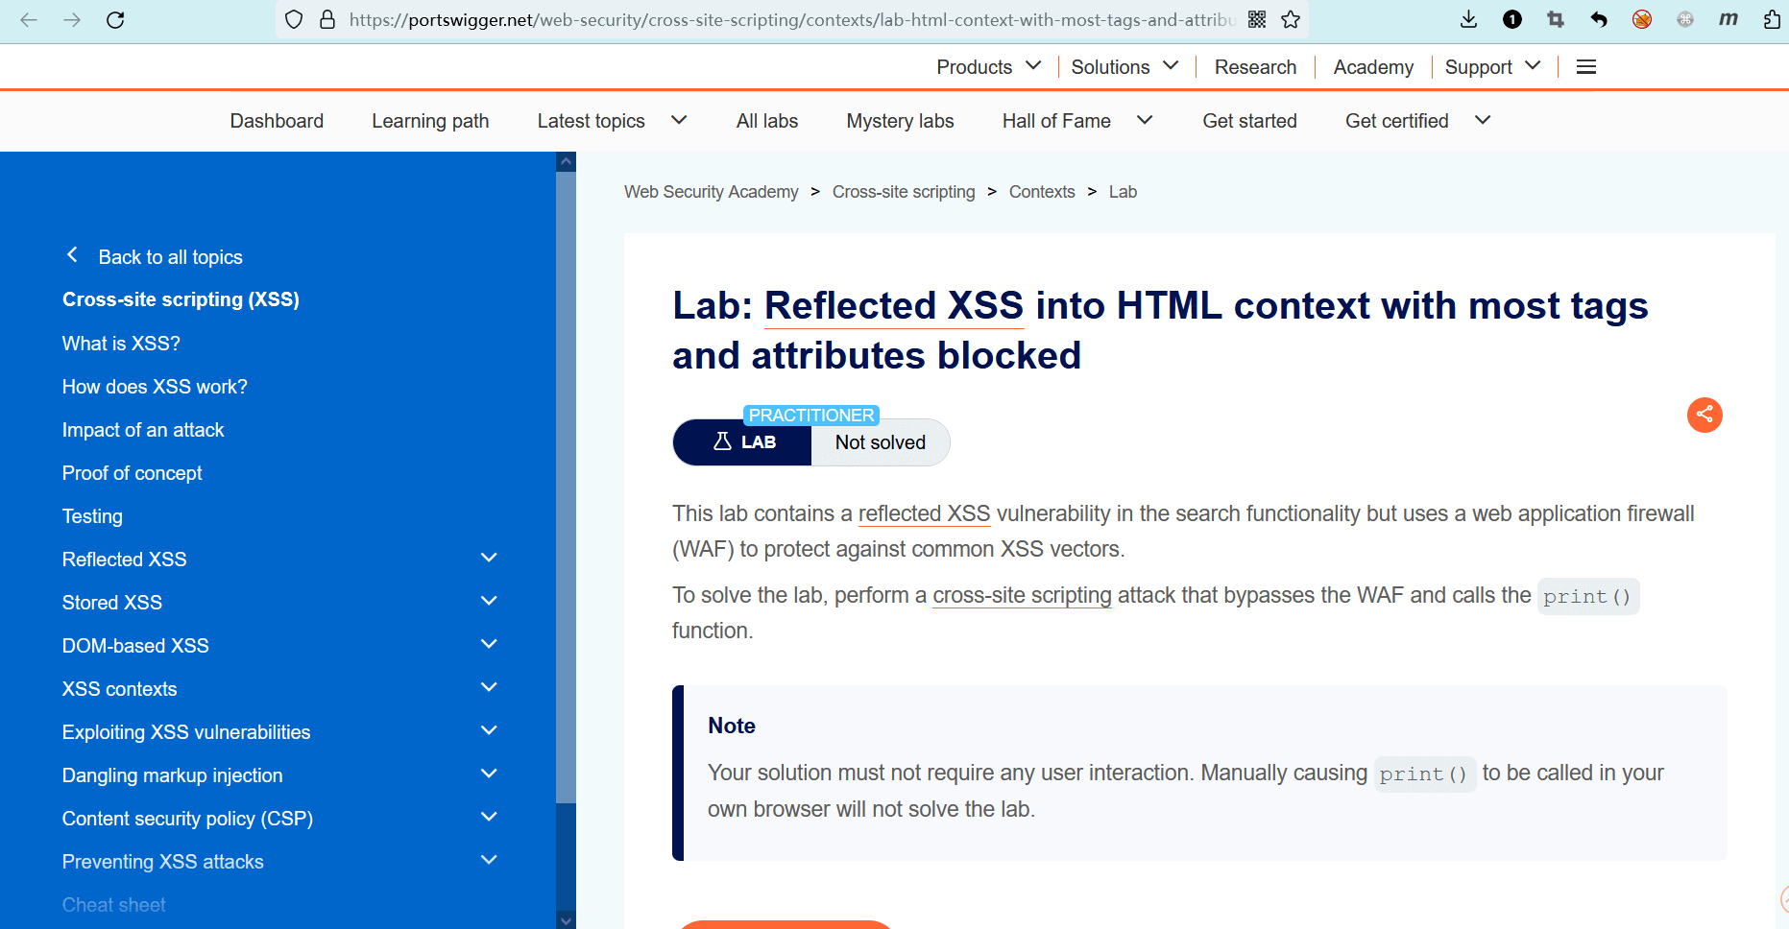Click the Contexts breadcrumb

tap(1042, 192)
